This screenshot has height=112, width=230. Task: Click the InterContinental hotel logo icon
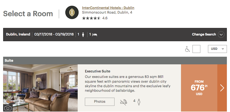tap(72, 12)
